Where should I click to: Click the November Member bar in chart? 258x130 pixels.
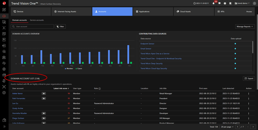point(128,54)
